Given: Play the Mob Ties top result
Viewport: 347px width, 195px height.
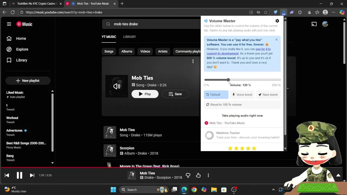Looking at the screenshot, I should (145, 94).
